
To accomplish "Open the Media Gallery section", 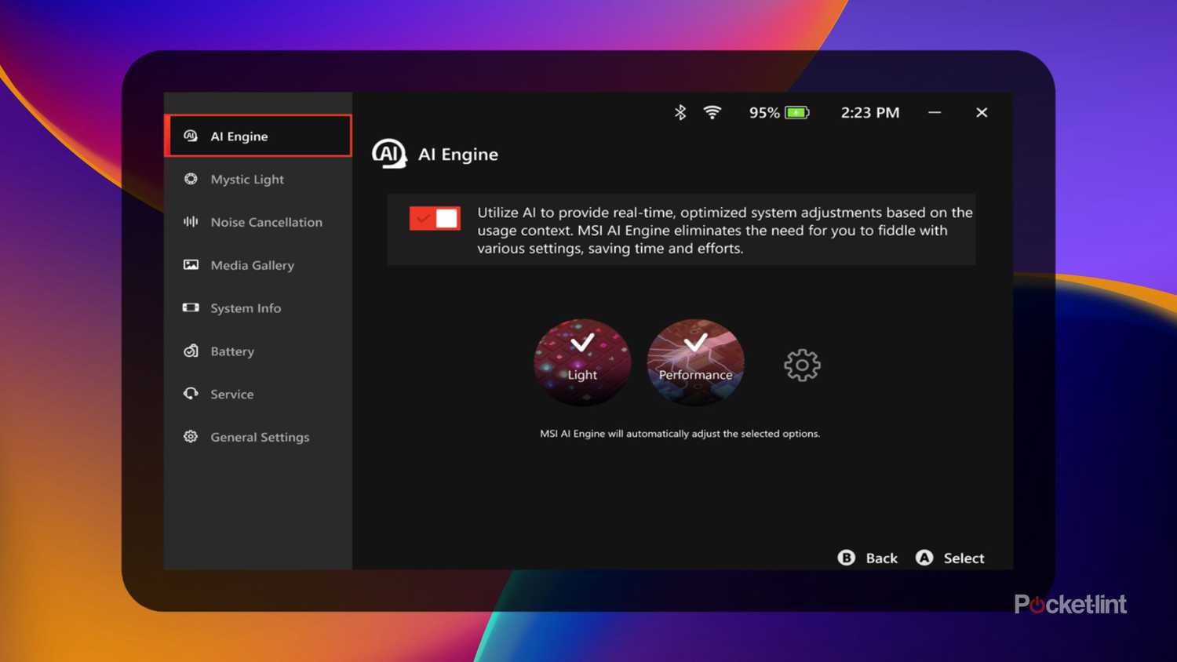I will 258,265.
